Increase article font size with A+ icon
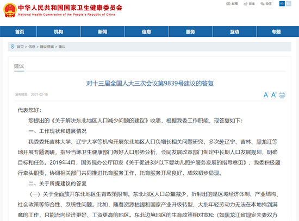The width and height of the screenshot is (299, 221). (274, 95)
